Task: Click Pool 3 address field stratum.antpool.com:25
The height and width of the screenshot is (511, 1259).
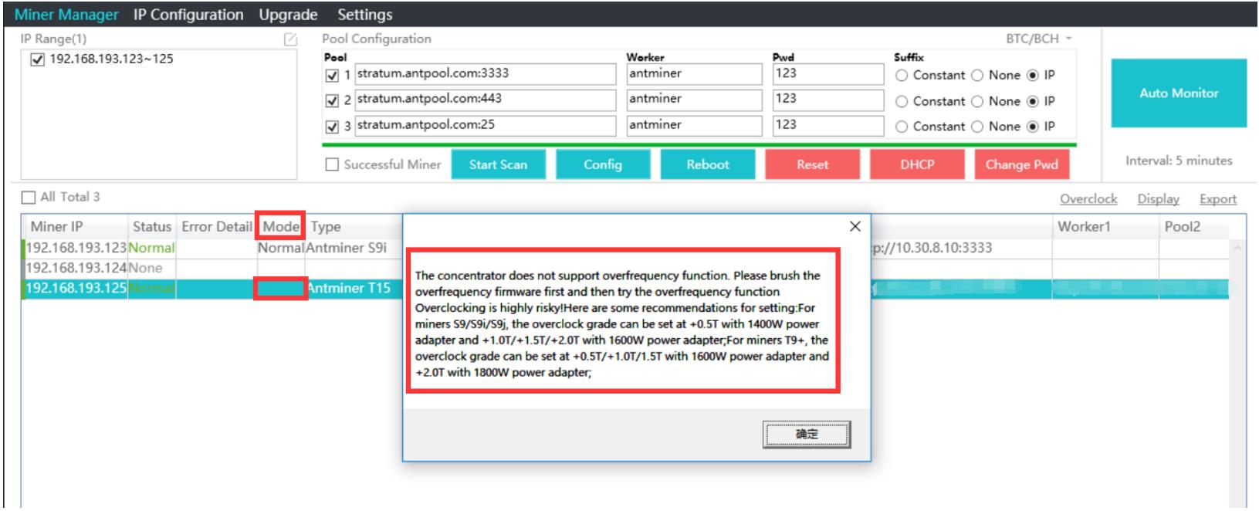Action: 486,125
